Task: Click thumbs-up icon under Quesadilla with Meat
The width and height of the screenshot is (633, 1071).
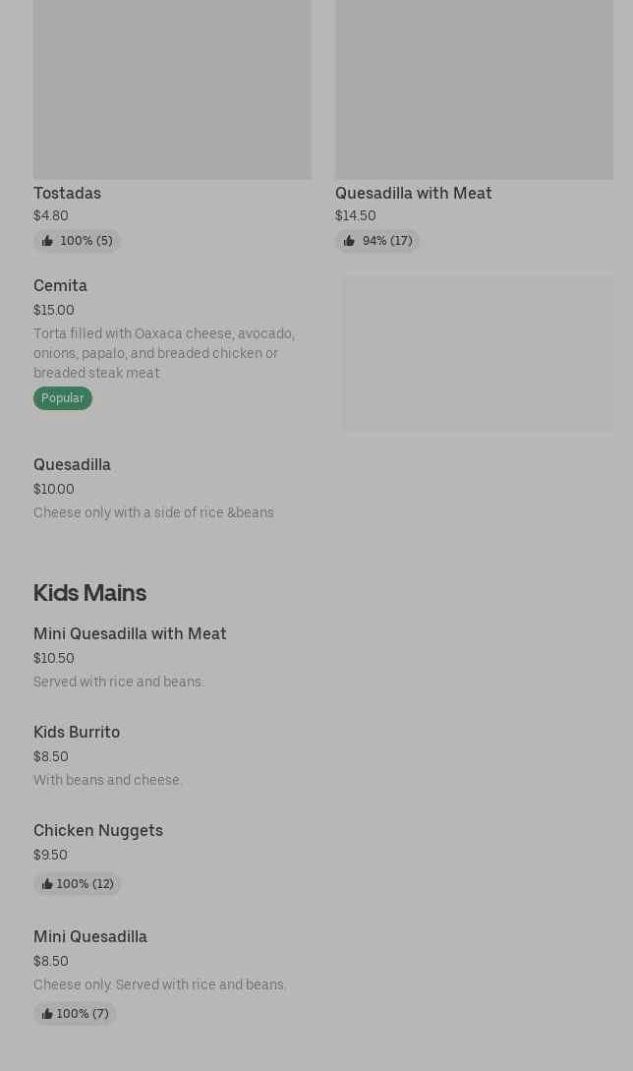Action: tap(349, 241)
